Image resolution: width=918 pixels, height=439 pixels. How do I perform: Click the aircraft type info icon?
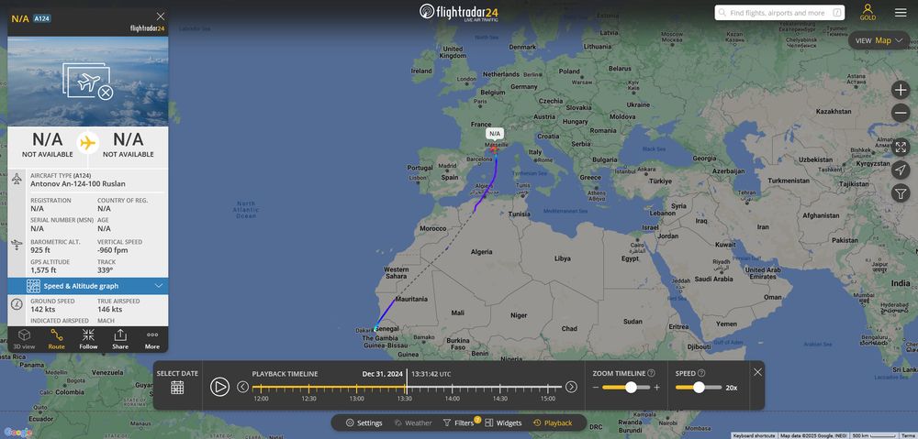click(x=17, y=179)
